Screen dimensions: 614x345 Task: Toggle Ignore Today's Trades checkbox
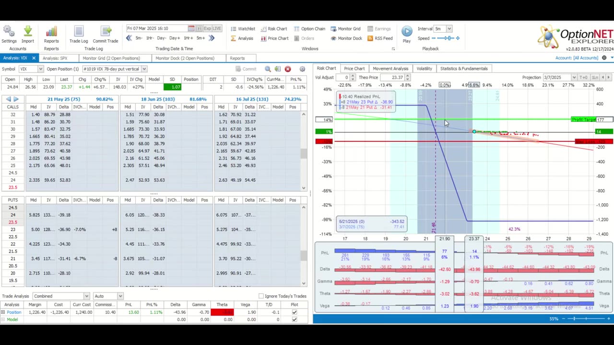click(x=261, y=296)
